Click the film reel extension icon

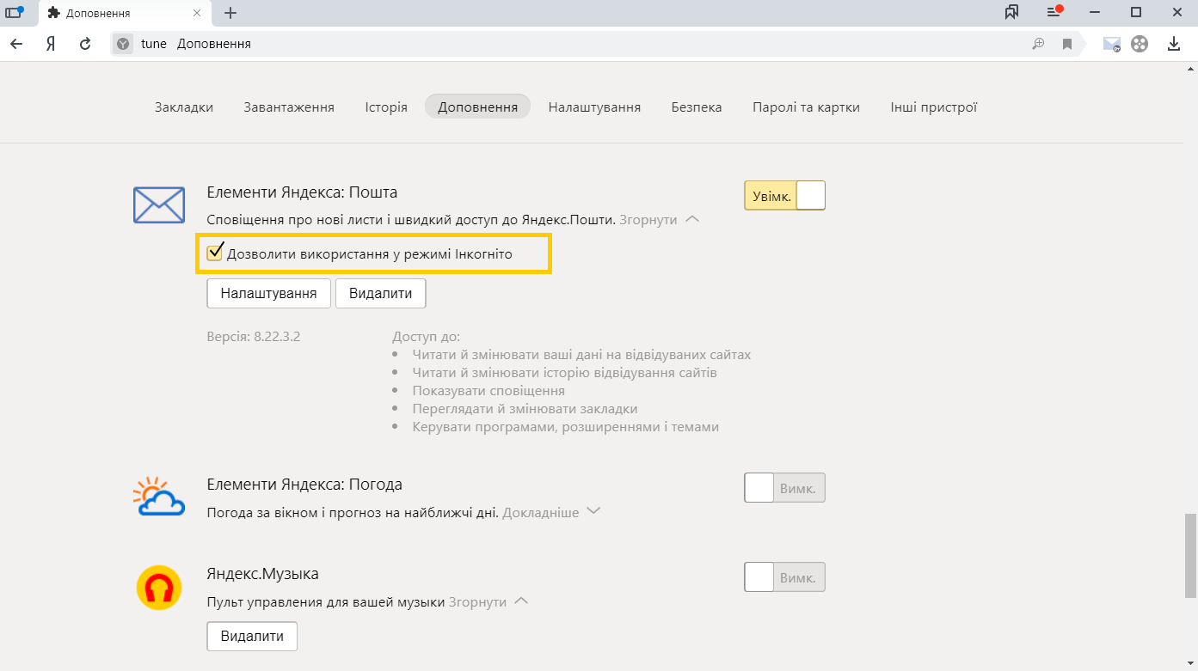pyautogui.click(x=1140, y=44)
